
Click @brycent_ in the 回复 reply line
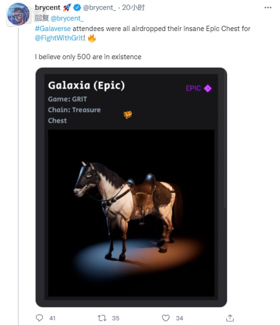[x=68, y=18]
